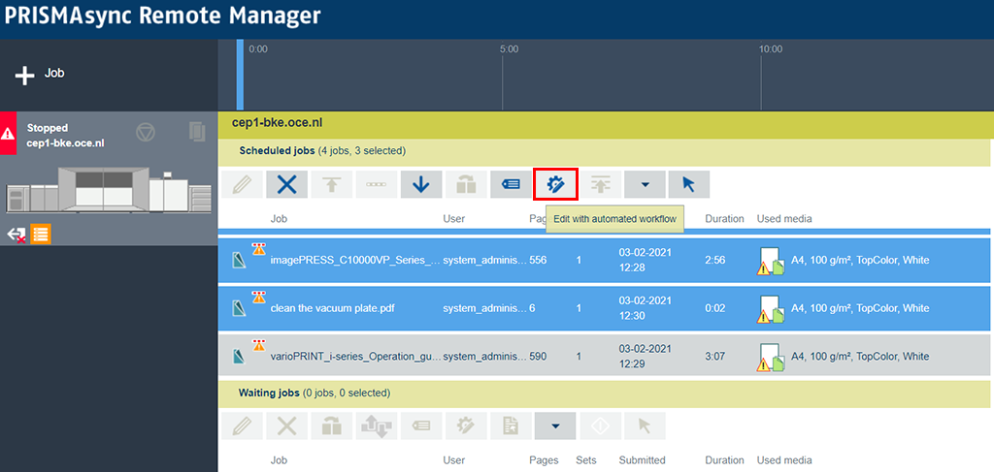994x472 pixels.
Task: Select the clean the vacuum plate.pdf job
Action: click(604, 308)
